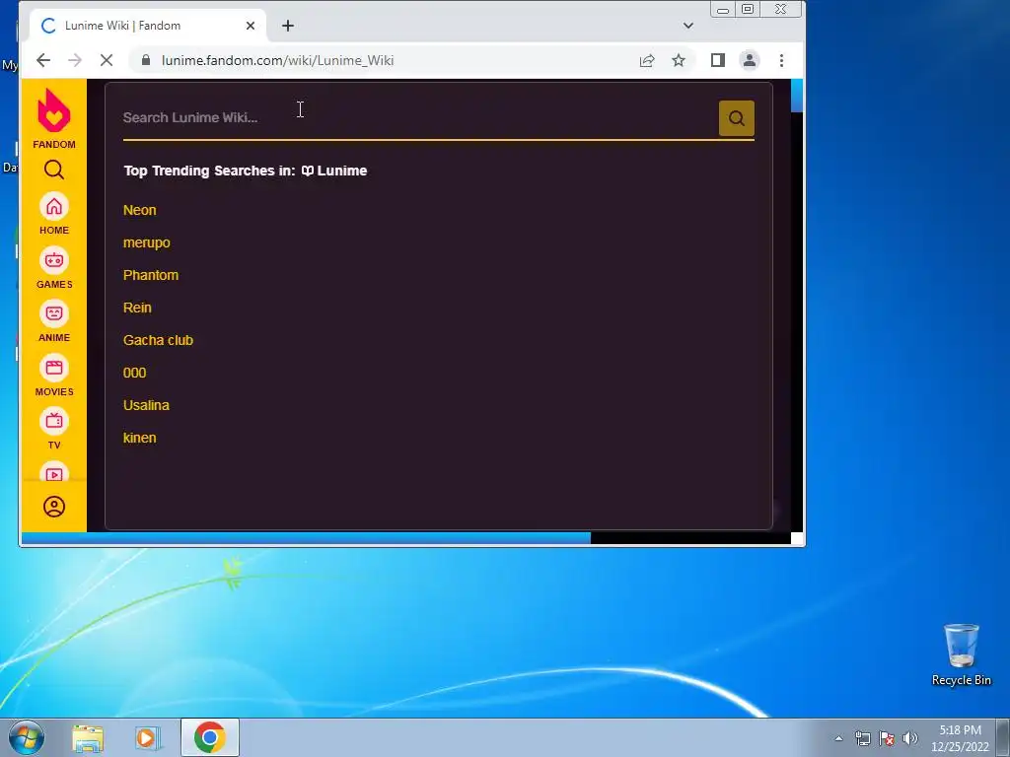
Task: Click the page horizontal scrollbar
Action: click(x=306, y=538)
